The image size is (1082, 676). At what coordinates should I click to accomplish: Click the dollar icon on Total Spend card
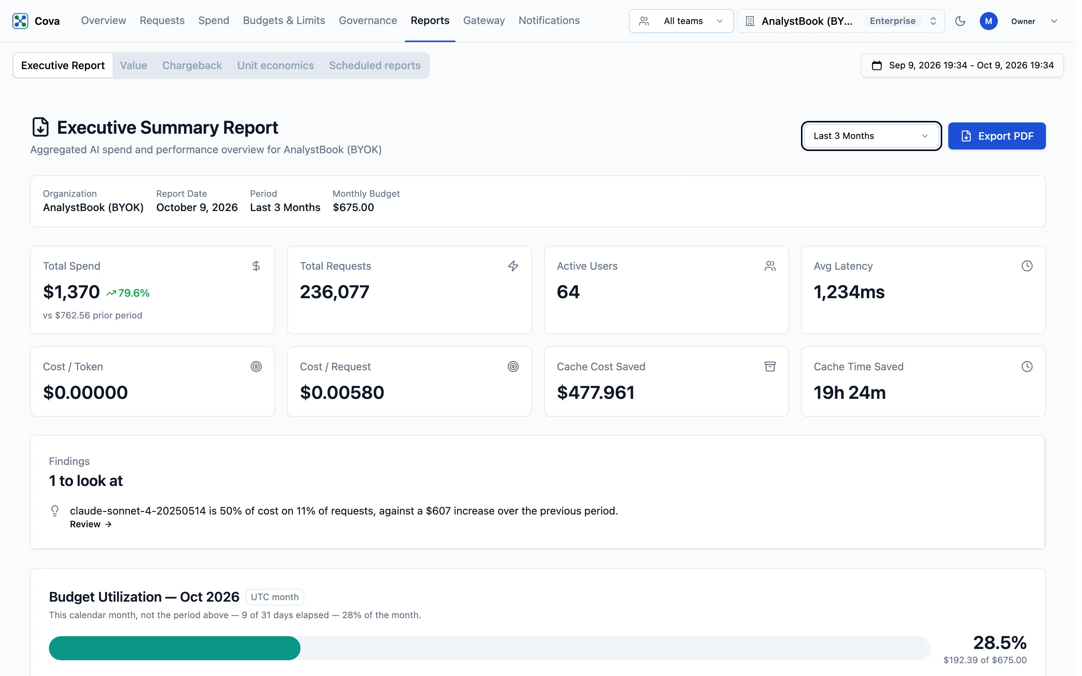(x=256, y=266)
